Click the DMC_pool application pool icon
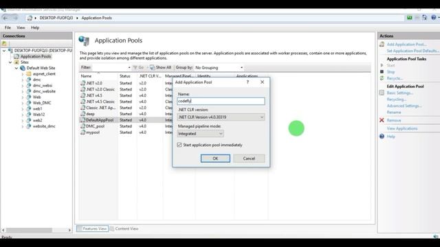The height and width of the screenshot is (247, 440). [82, 126]
